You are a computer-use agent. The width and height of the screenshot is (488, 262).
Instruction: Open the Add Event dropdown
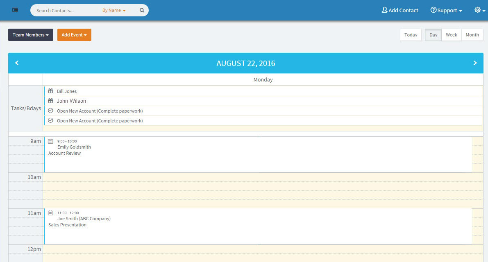coord(74,35)
